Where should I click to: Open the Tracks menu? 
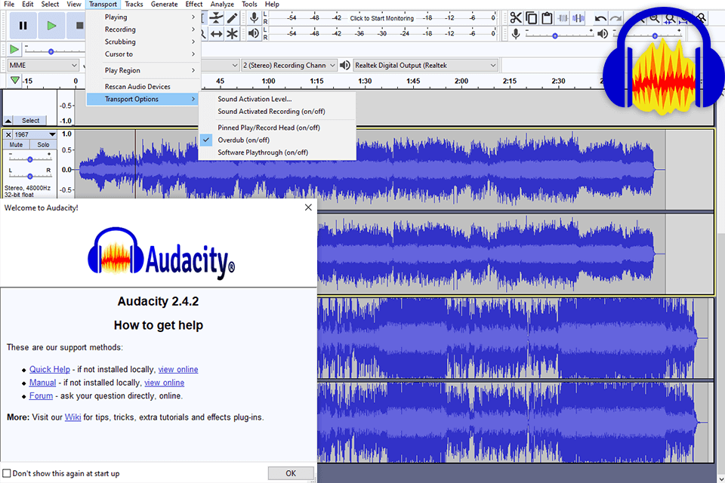[x=134, y=5]
